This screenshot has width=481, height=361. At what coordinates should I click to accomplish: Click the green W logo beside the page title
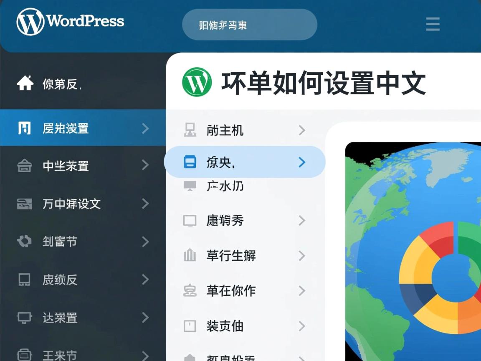[x=197, y=83]
